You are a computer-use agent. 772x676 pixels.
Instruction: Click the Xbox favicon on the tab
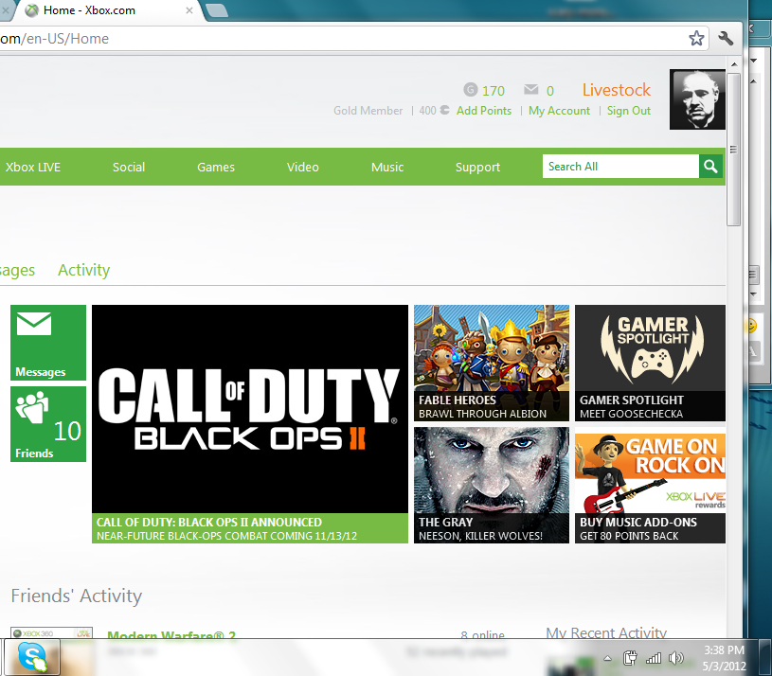[32, 10]
